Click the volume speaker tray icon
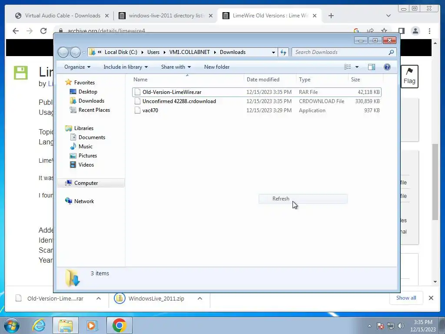445x334 pixels. coord(401,326)
